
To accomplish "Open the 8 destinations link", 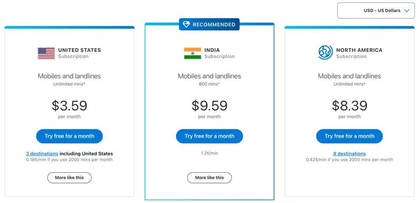I will pyautogui.click(x=350, y=154).
